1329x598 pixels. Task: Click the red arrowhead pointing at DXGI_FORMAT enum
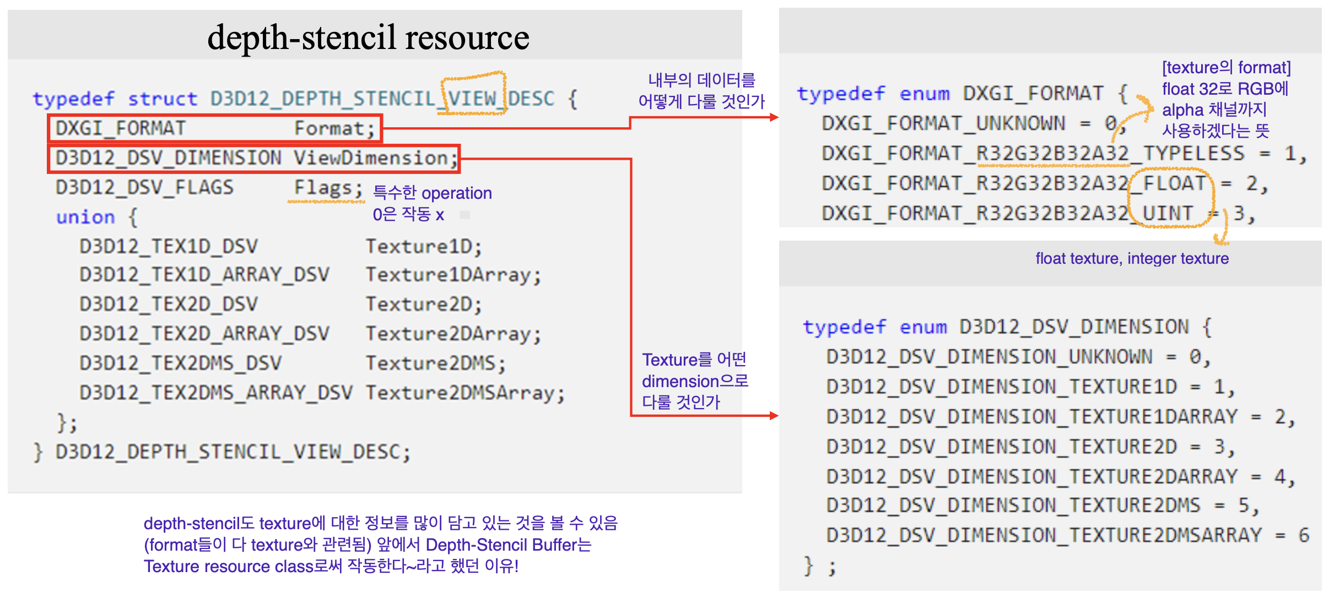point(774,117)
